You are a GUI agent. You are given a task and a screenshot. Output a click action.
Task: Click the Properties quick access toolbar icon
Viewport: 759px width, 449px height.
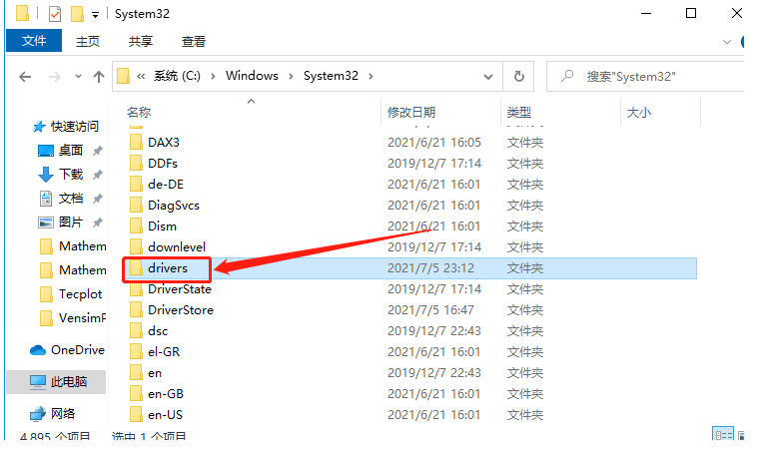(x=55, y=14)
